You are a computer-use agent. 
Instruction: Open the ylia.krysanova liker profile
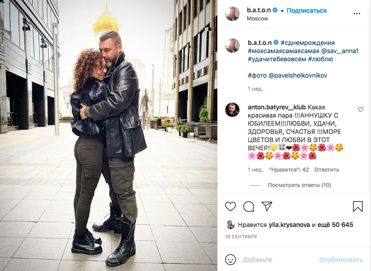(289, 225)
